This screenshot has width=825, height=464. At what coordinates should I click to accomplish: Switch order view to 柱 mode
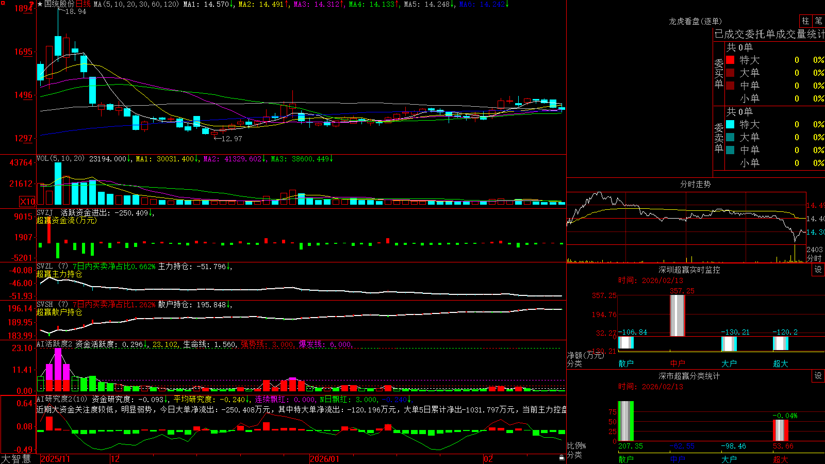click(805, 21)
